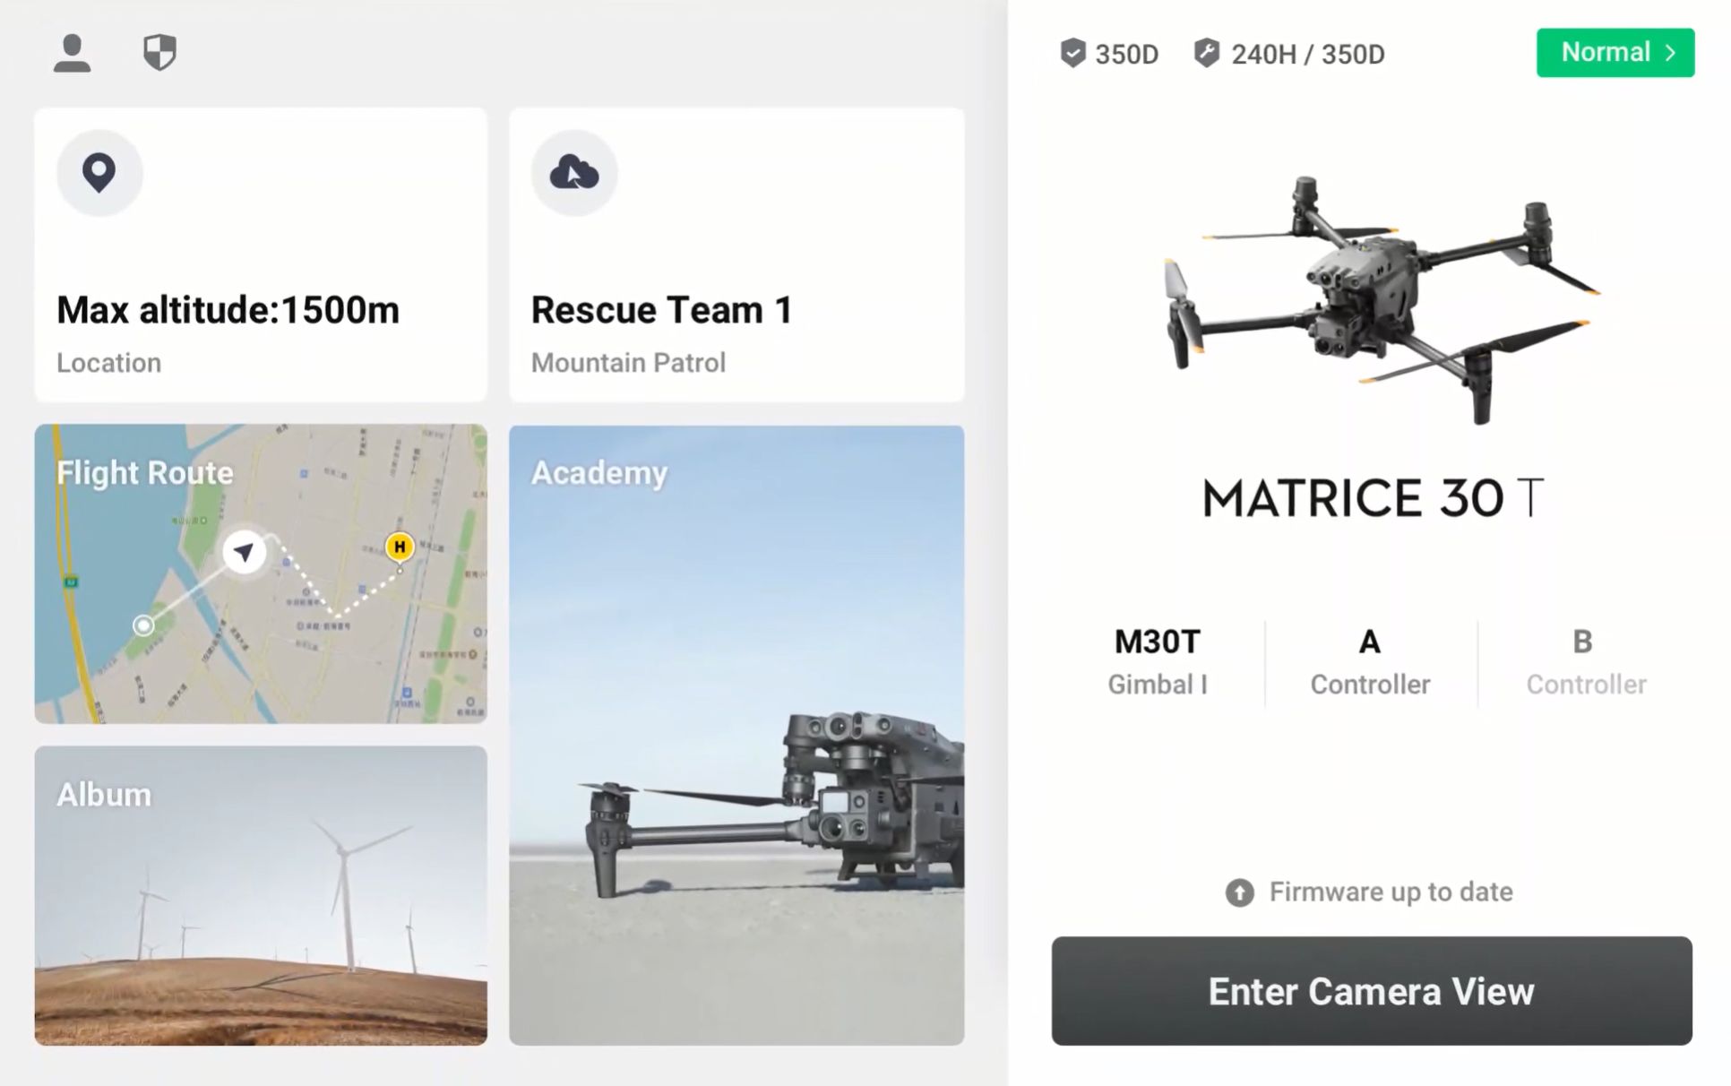Image resolution: width=1731 pixels, height=1086 pixels.
Task: Expand the Normal status chevron
Action: click(1670, 53)
